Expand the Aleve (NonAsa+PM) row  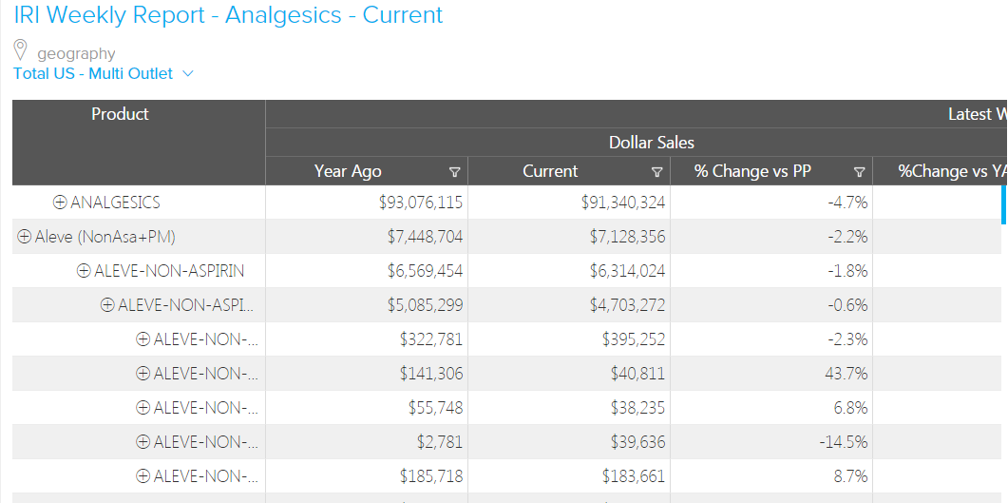25,237
